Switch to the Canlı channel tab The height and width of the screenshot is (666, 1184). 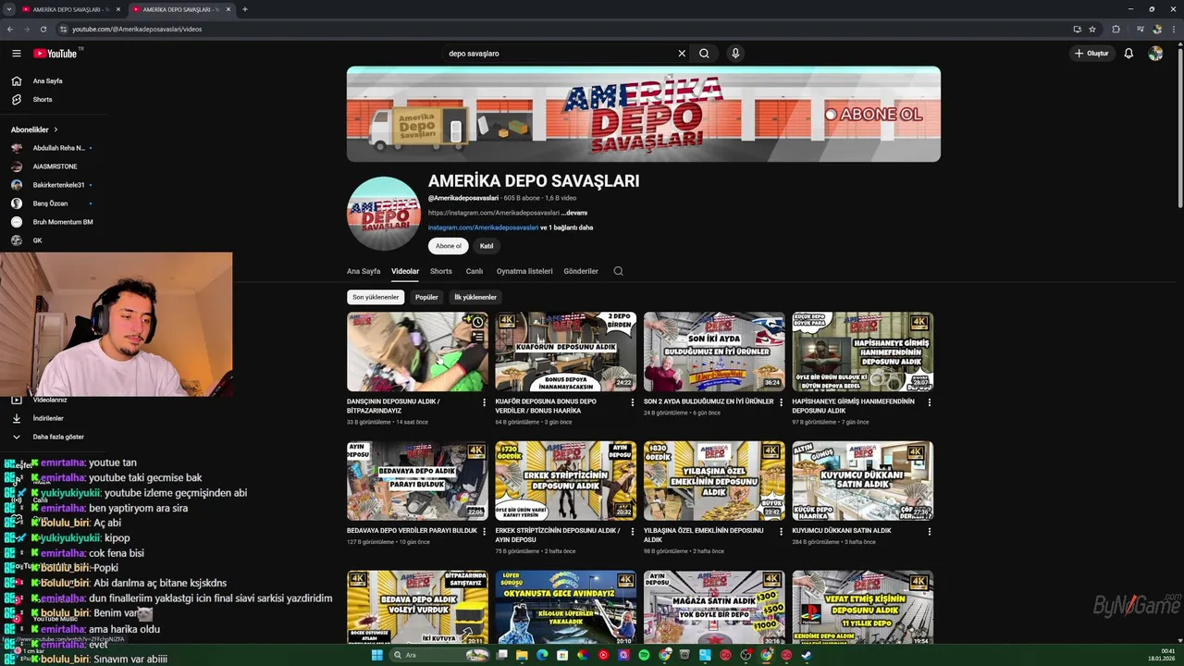coord(475,271)
